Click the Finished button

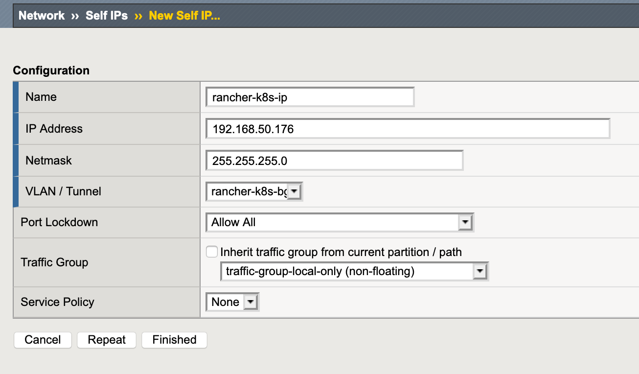174,340
